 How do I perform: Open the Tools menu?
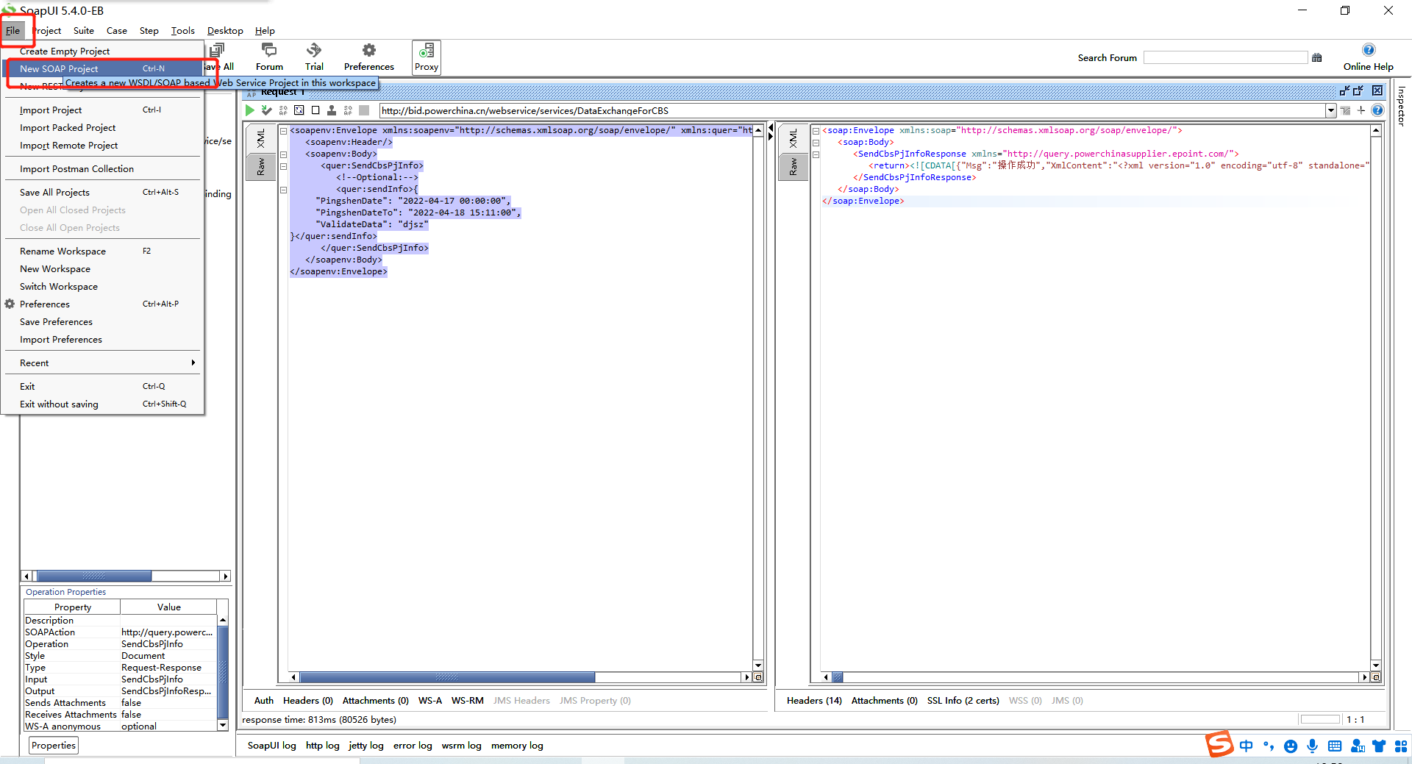[x=182, y=30]
